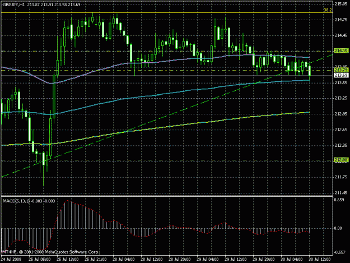Image resolution: width=350 pixels, height=263 pixels.
Task: Click the 0.659 MACD scale value
Action: [x=339, y=200]
